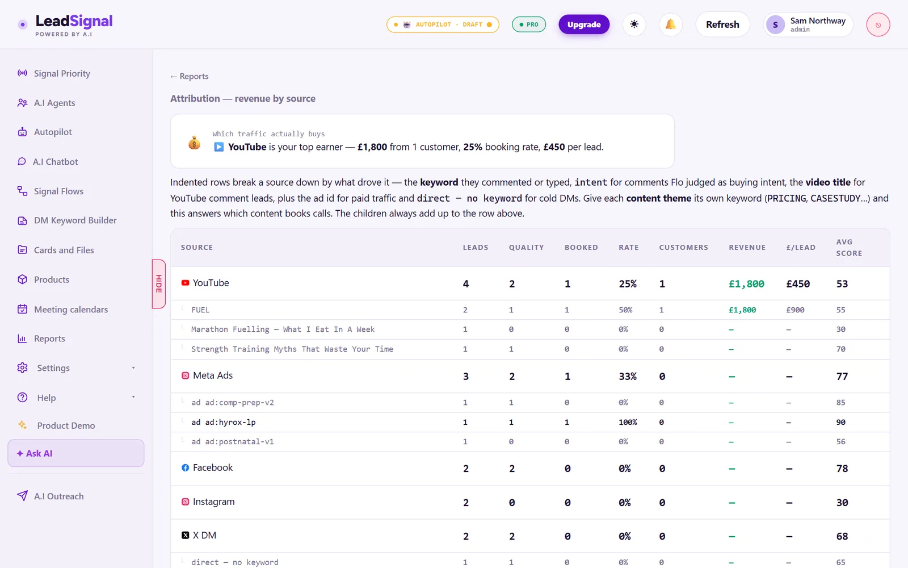Screen dimensions: 908x568
Task: Click YouTube's £1,800 revenue value
Action: [x=746, y=283]
